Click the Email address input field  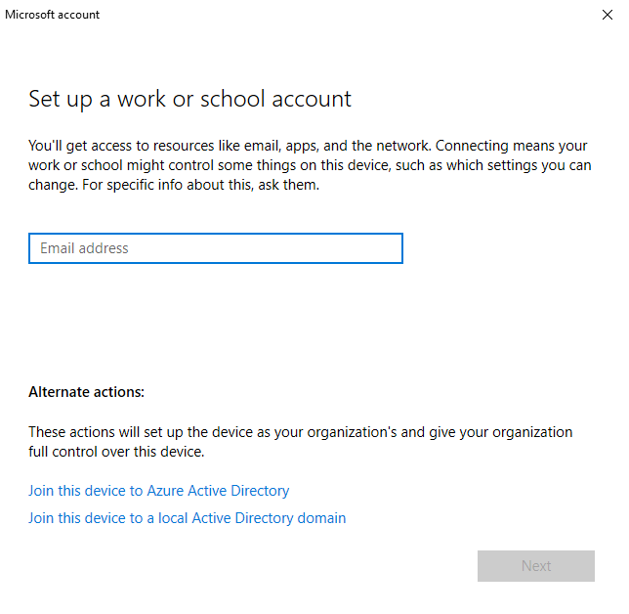pyautogui.click(x=216, y=248)
